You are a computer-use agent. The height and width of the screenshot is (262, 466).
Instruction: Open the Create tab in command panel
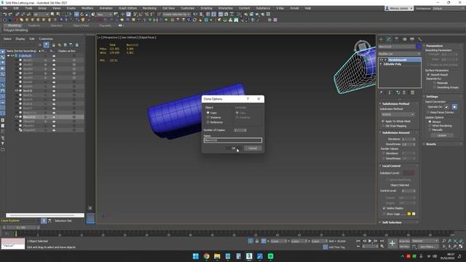[x=382, y=39]
